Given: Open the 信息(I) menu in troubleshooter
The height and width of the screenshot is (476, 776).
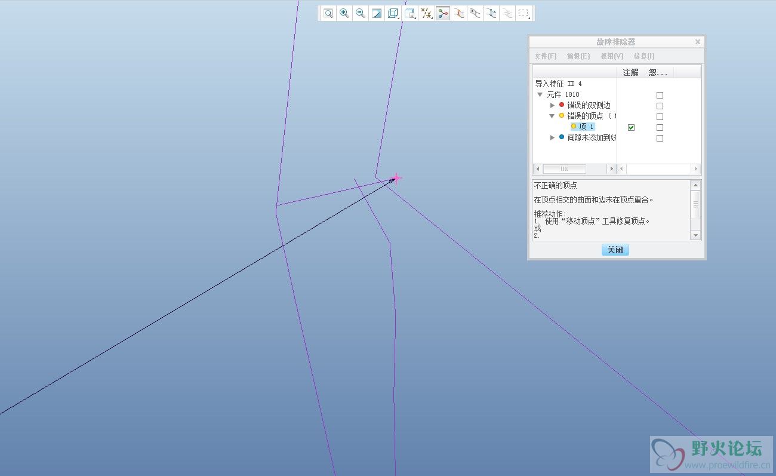Looking at the screenshot, I should (x=643, y=56).
